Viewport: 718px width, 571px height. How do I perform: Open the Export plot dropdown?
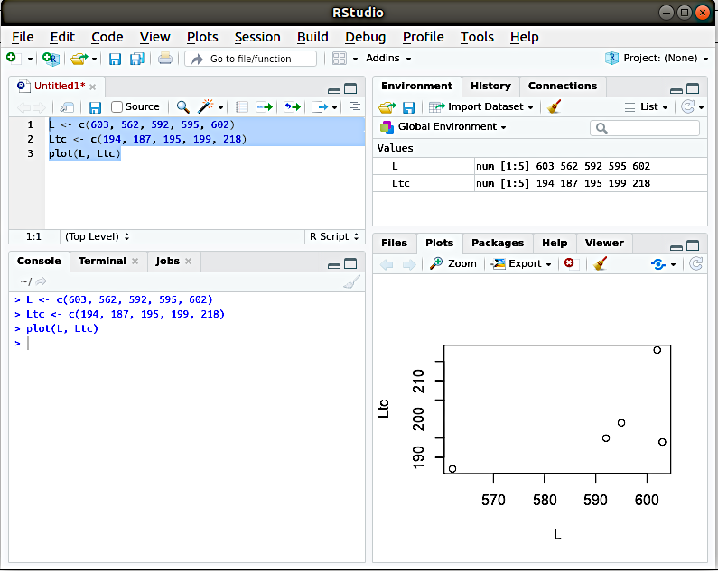[521, 263]
